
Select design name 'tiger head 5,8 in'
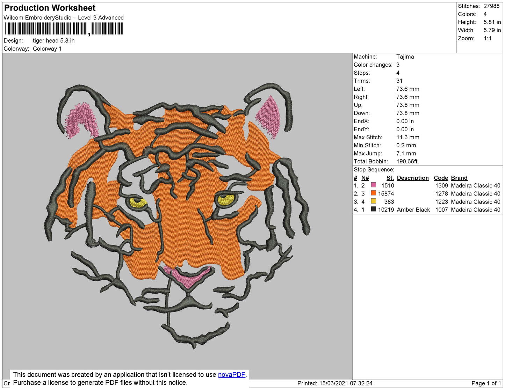point(53,41)
